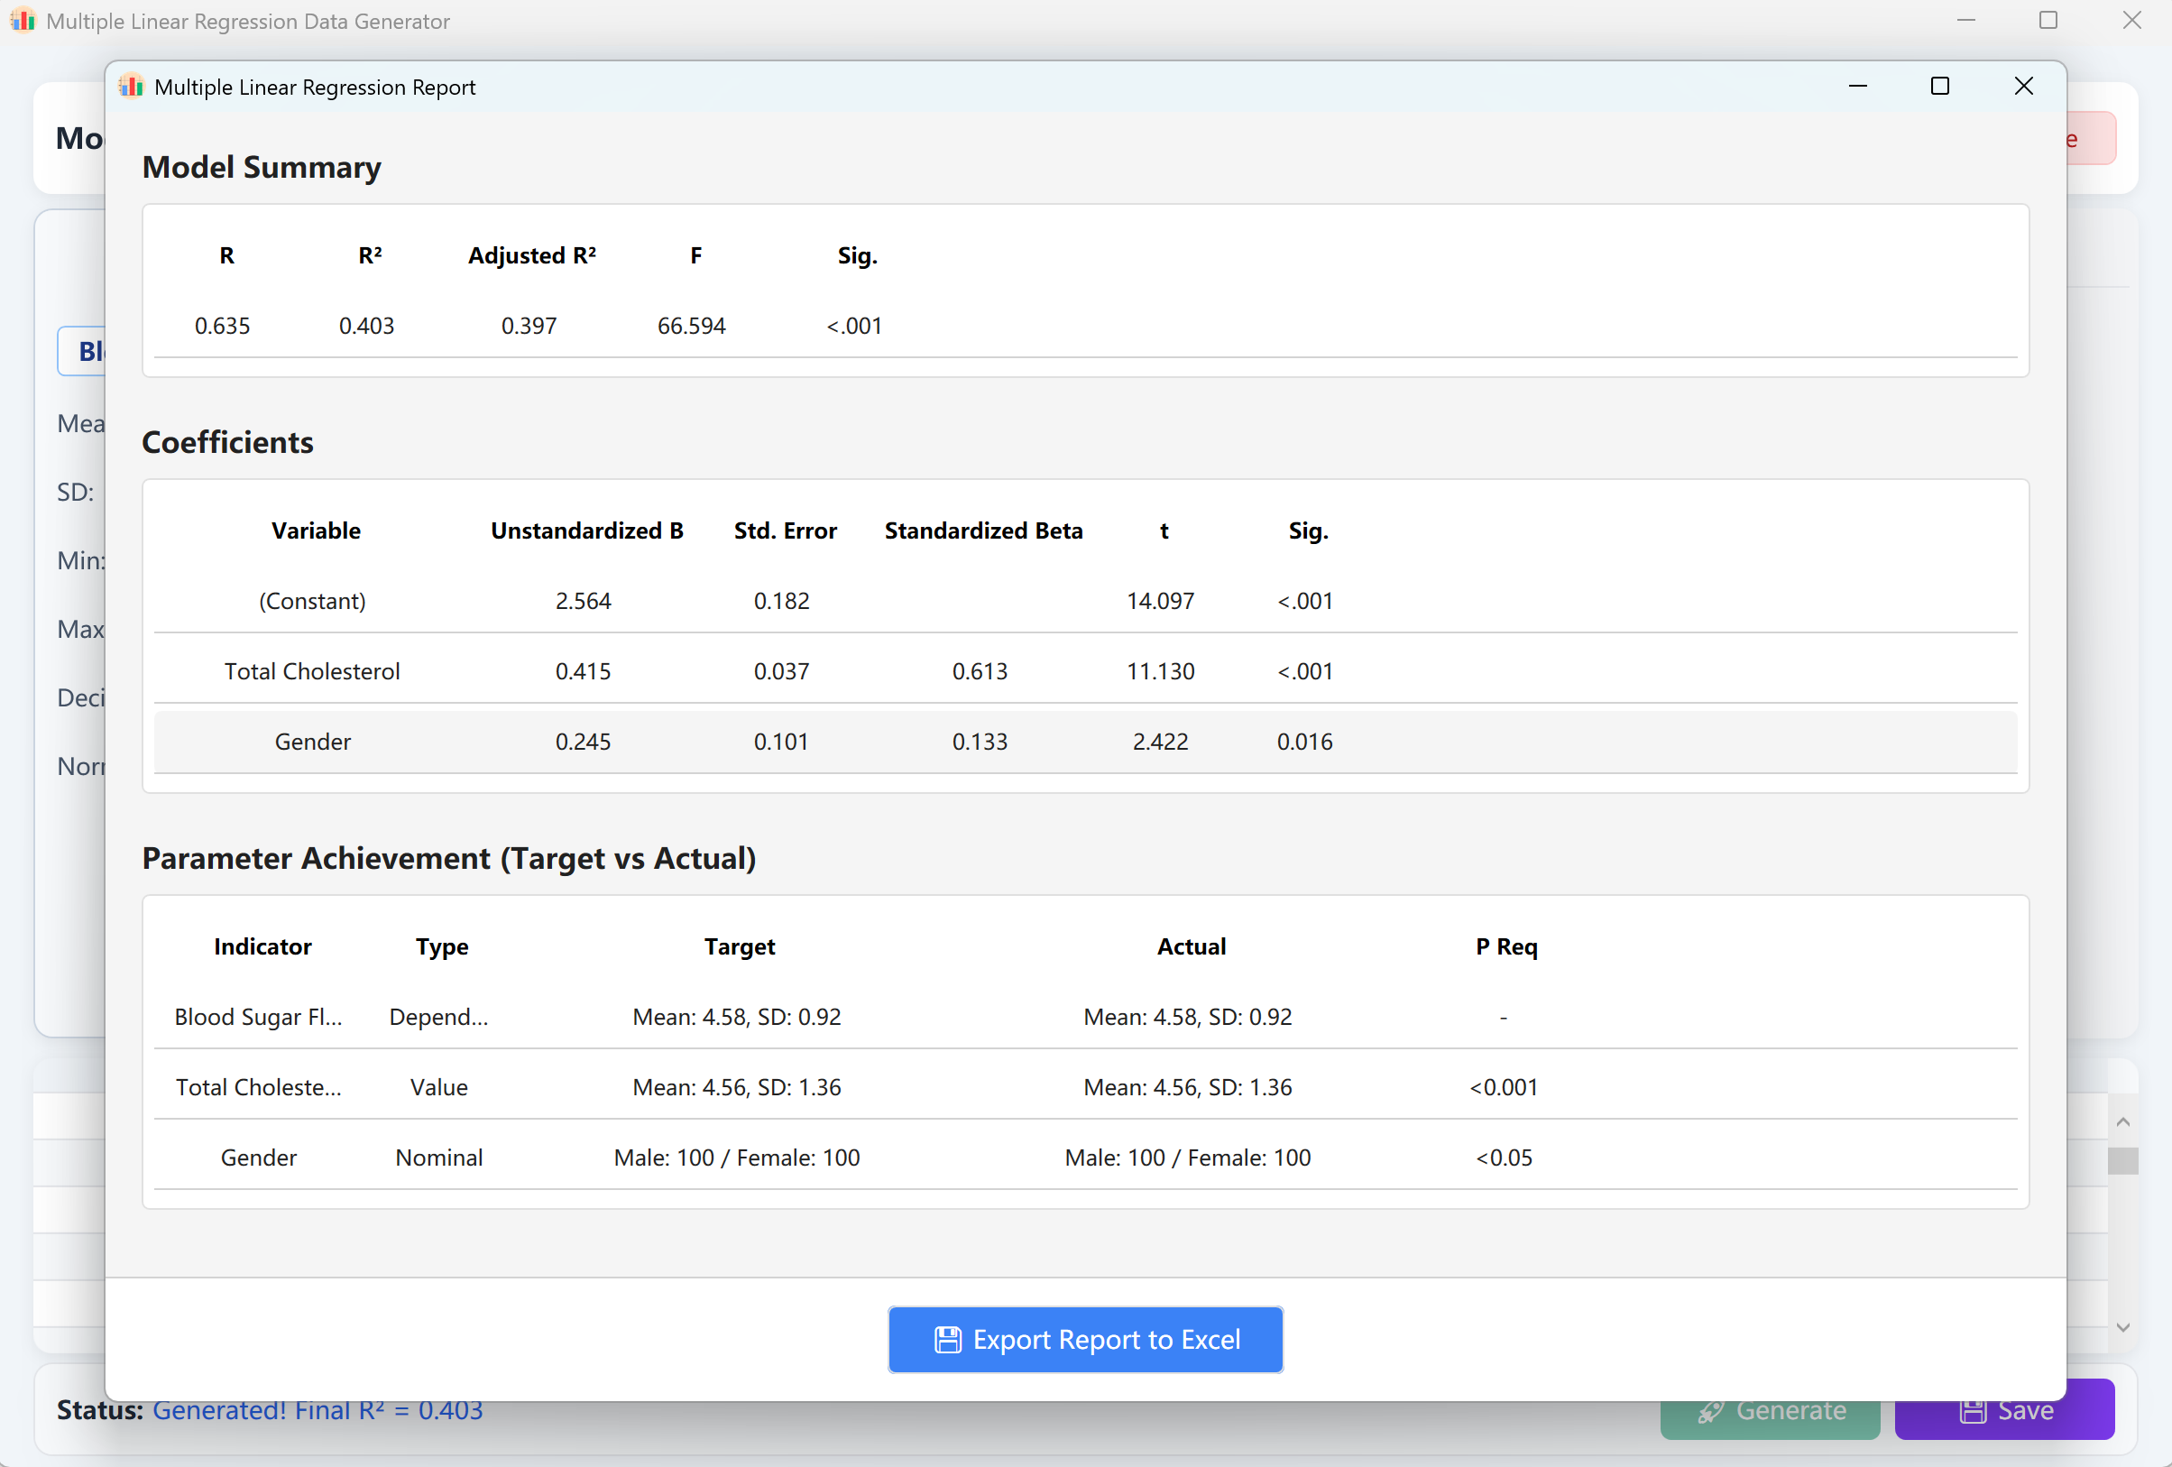2172x1467 pixels.
Task: Click the Gender Sig. value 0.016
Action: click(1304, 742)
